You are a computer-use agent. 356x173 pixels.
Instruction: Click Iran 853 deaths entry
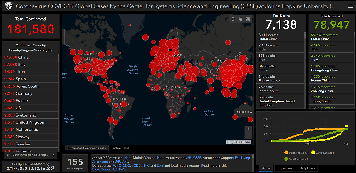[281, 58]
